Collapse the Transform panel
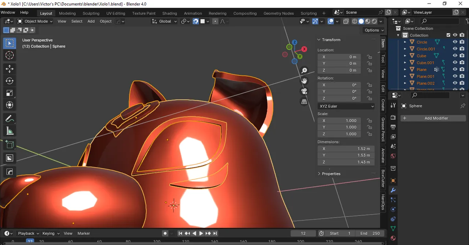 coord(319,39)
